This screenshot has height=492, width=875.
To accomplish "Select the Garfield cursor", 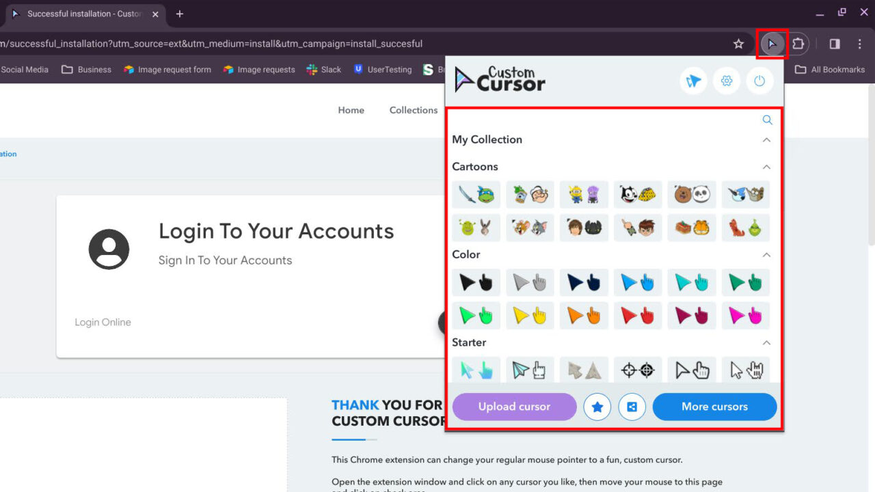I will pos(692,228).
